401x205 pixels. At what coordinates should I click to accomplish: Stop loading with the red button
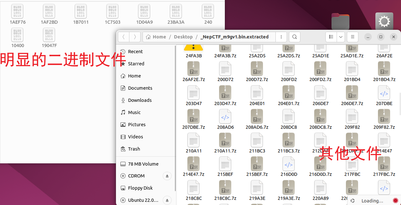(395, 201)
